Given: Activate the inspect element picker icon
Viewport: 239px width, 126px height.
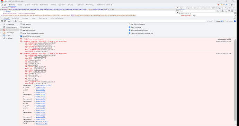Looking at the screenshot, I should pos(2,5).
